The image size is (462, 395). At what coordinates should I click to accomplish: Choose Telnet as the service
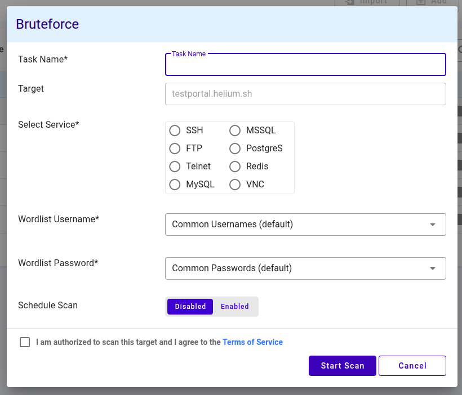(x=175, y=167)
